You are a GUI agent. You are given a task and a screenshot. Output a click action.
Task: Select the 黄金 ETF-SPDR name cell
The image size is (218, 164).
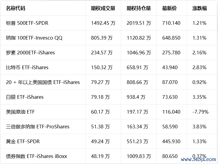(x=23, y=141)
